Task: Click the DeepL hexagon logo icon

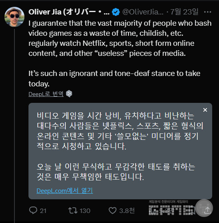Action: pos(69,94)
